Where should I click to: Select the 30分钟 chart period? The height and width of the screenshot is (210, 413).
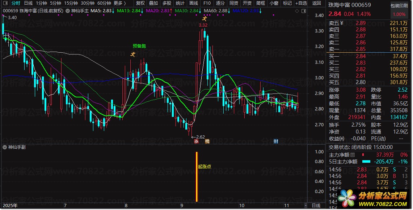tap(88, 3)
